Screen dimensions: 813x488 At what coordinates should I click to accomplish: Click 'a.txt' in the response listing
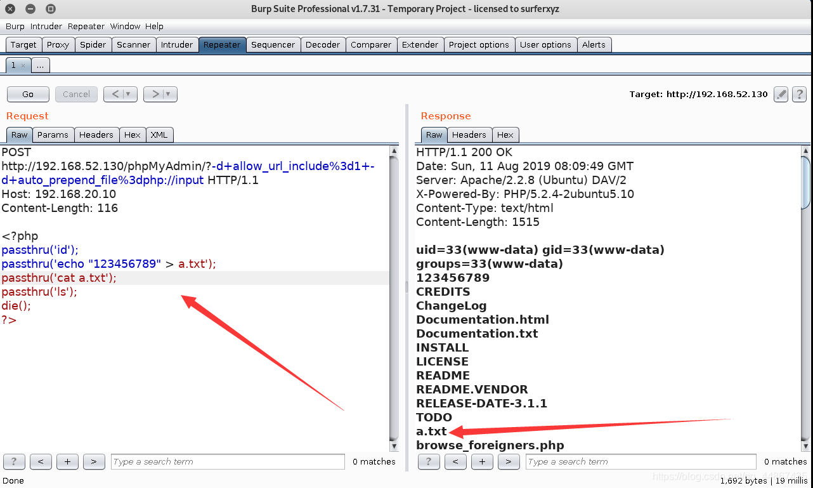[431, 432]
